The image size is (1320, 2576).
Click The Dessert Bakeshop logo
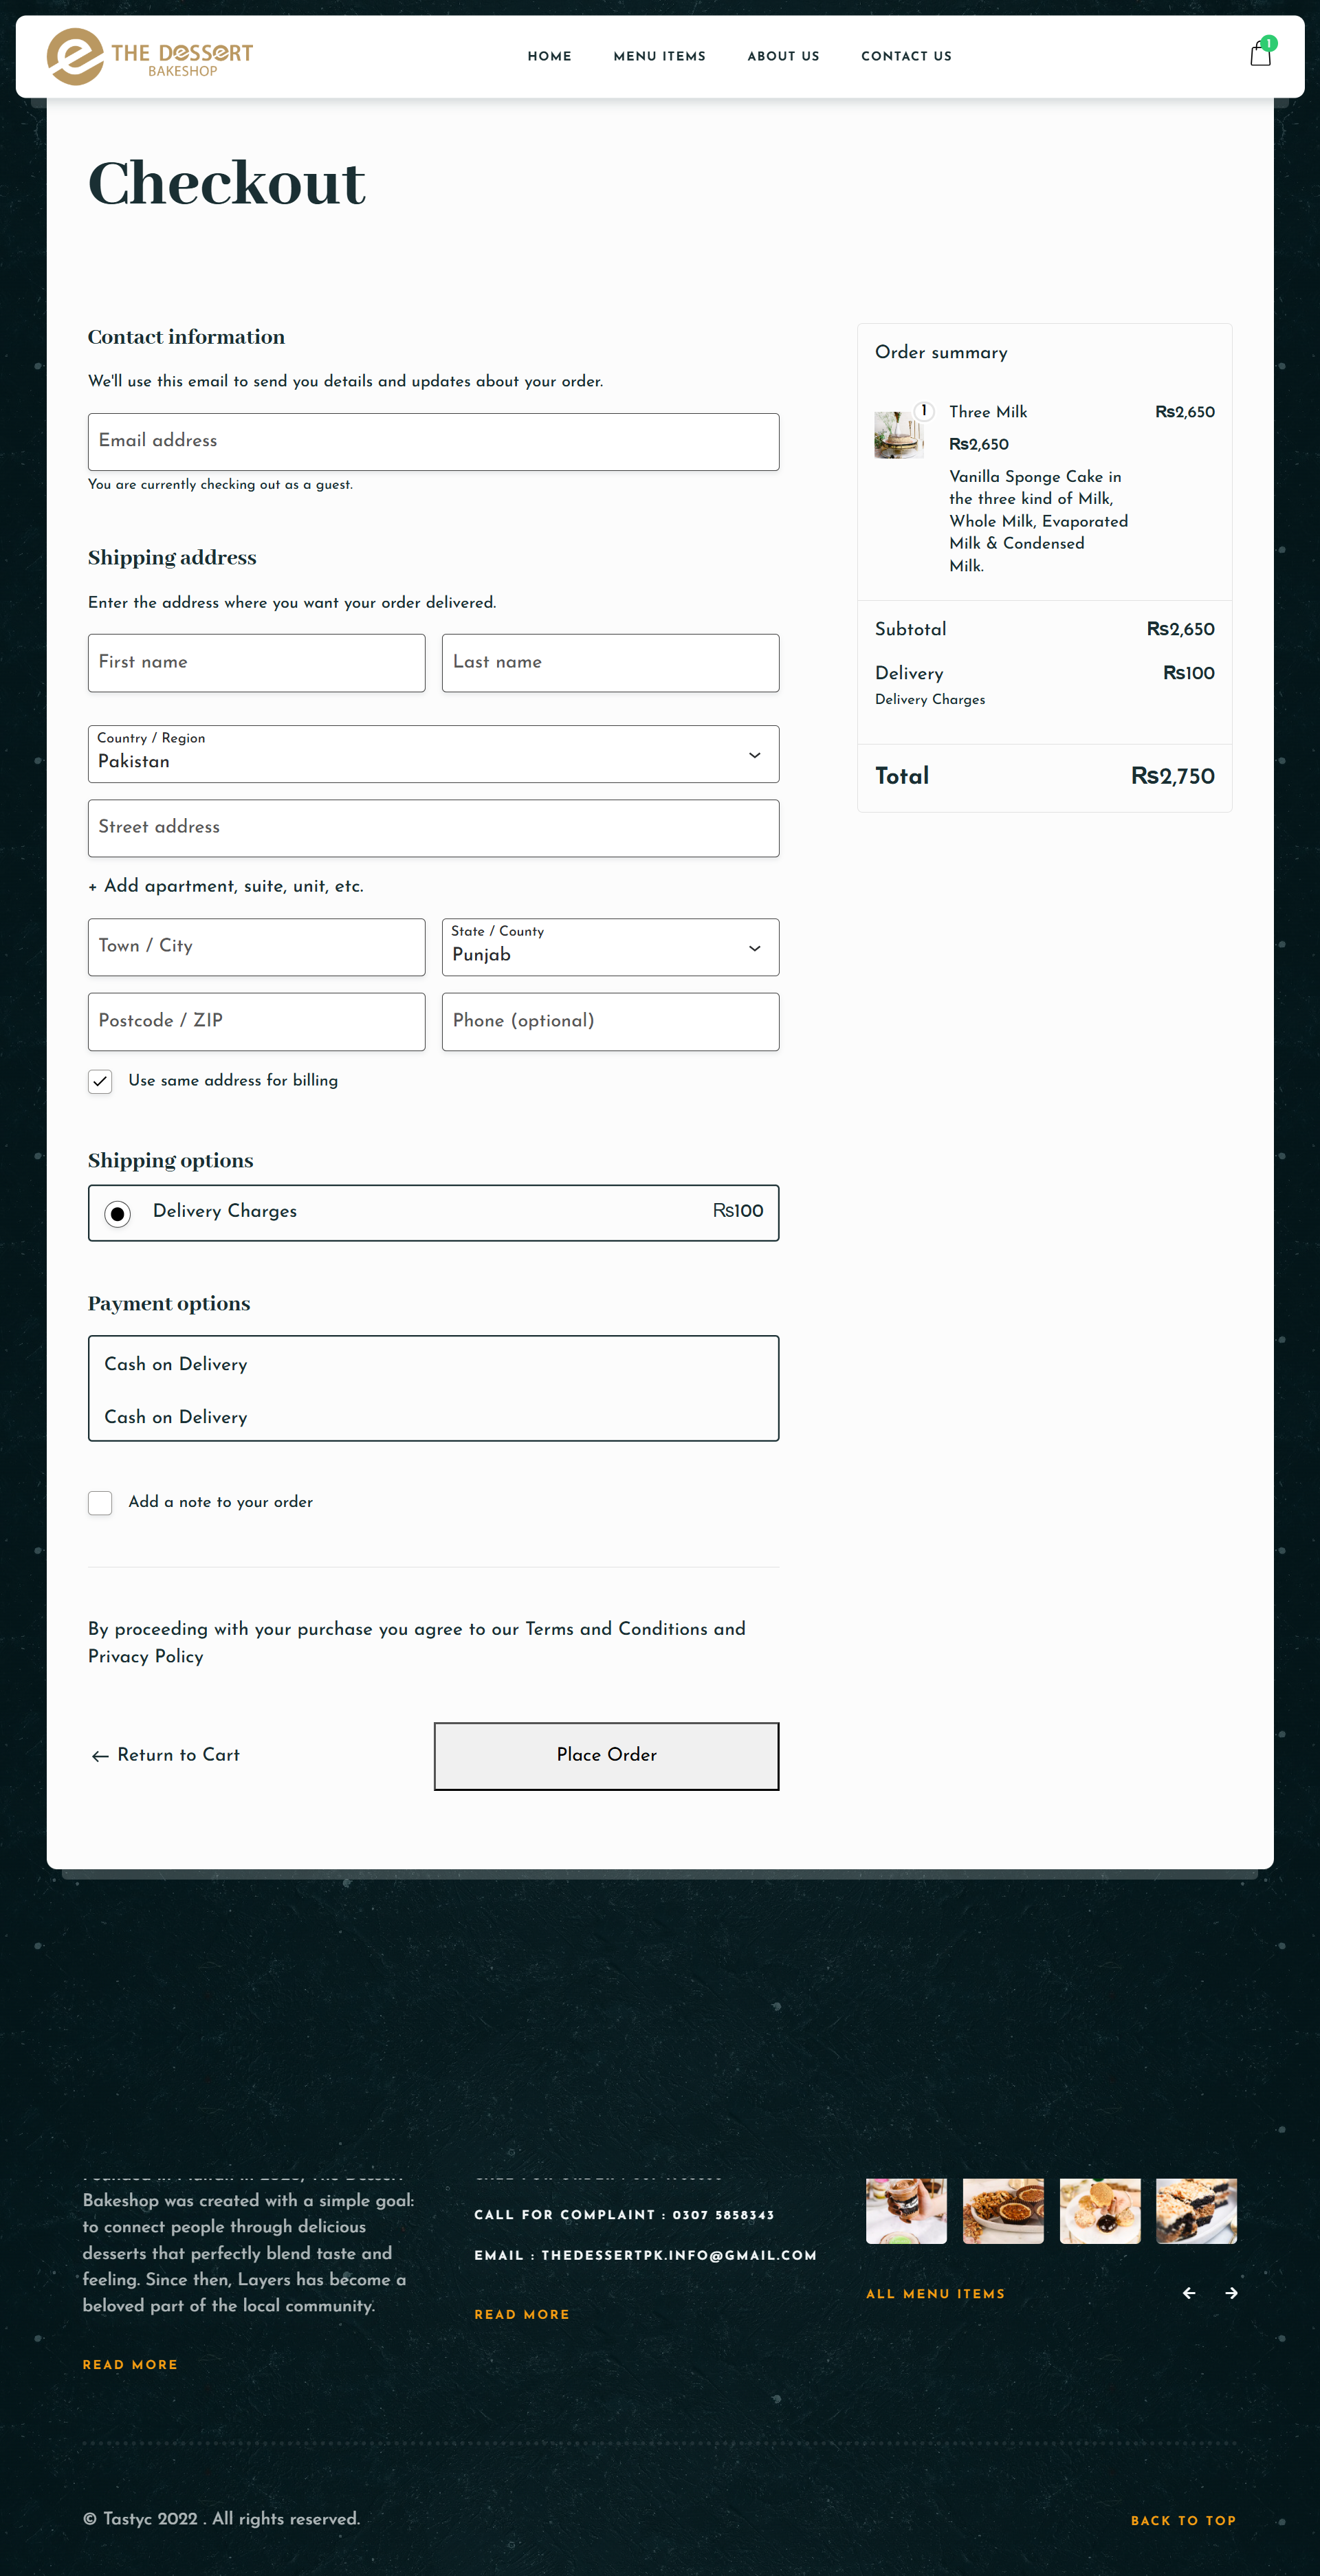click(150, 57)
